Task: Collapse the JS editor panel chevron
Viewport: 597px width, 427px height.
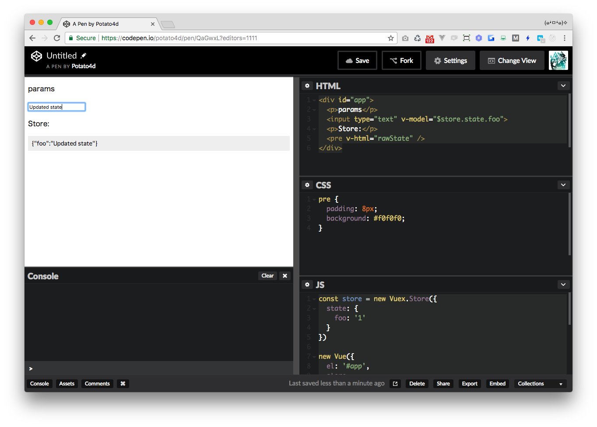Action: [563, 285]
